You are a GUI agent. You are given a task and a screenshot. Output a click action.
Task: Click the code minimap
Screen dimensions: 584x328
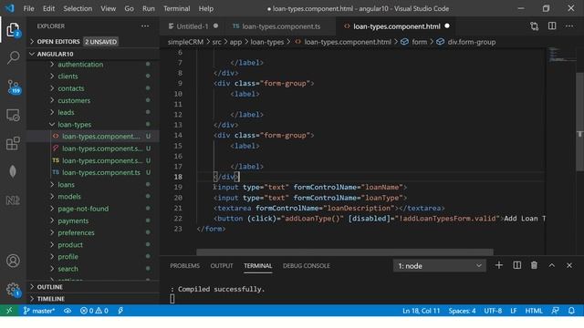tap(562, 54)
